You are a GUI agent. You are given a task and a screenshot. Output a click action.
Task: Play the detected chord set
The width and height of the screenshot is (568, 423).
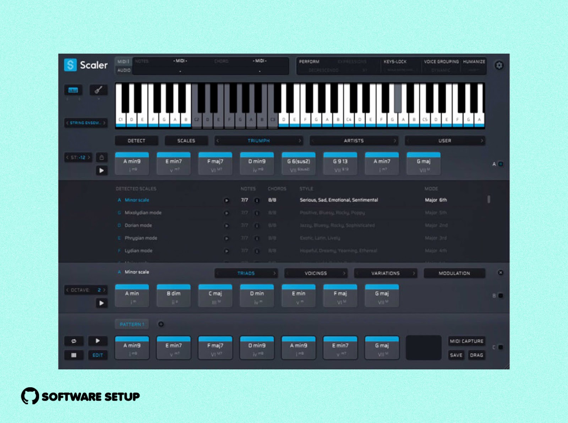pyautogui.click(x=102, y=170)
